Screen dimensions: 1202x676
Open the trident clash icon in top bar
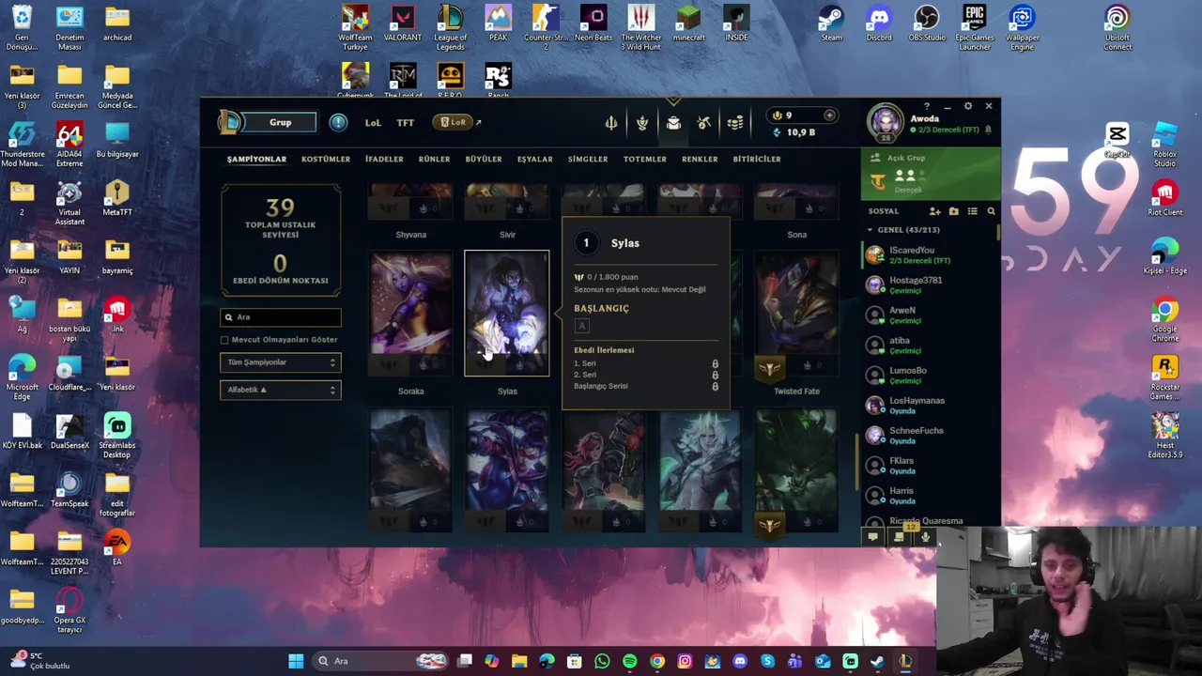pyautogui.click(x=611, y=123)
